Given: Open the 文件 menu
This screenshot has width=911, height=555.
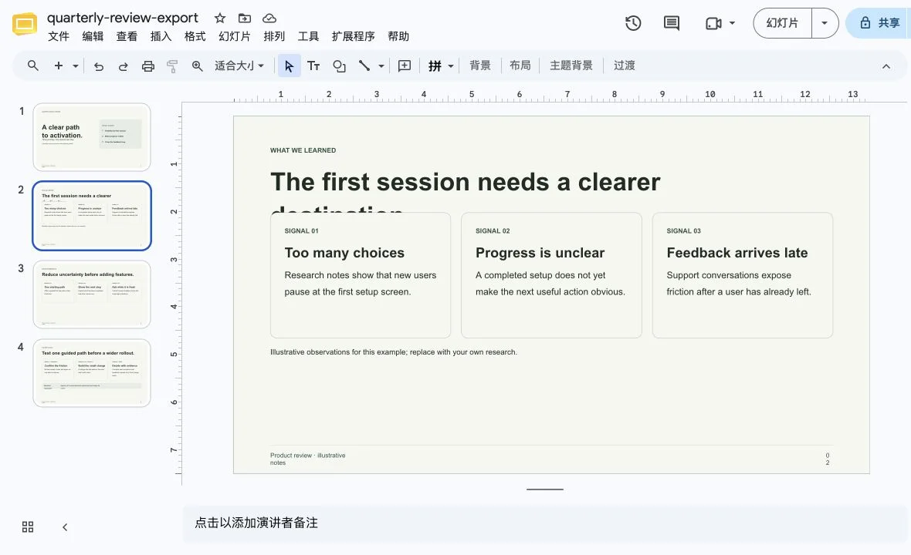Looking at the screenshot, I should click(58, 36).
